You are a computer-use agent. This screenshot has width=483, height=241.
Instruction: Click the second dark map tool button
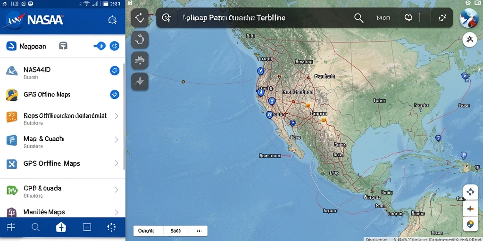click(140, 40)
